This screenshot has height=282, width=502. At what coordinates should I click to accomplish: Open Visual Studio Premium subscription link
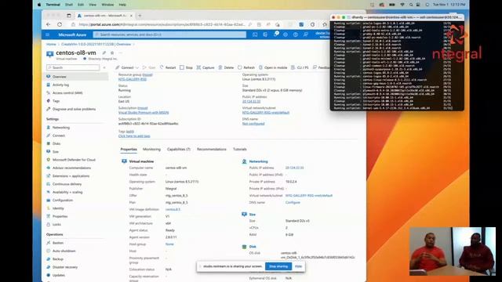click(x=144, y=113)
